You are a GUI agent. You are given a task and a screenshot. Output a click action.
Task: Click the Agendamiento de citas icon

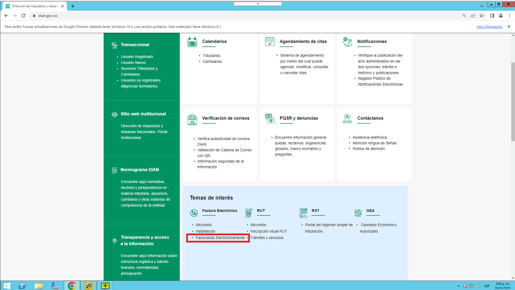click(270, 42)
